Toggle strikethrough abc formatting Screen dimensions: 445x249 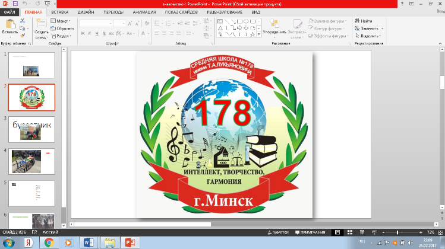tap(111, 33)
